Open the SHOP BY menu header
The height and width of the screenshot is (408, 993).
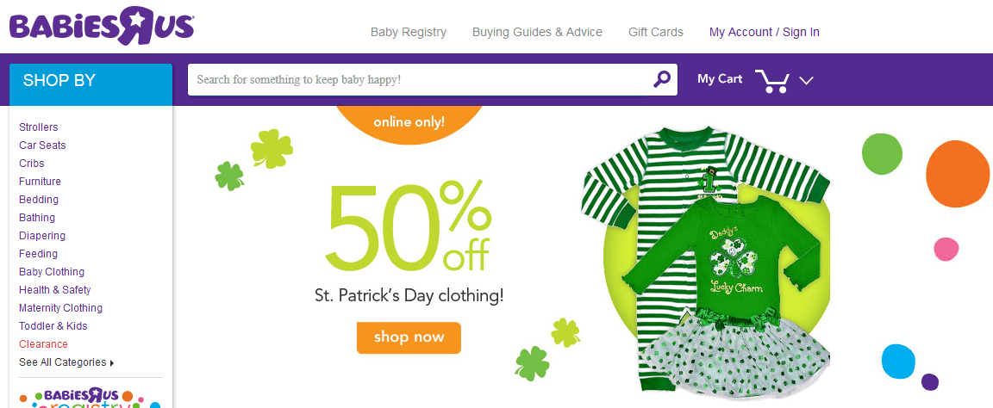coord(91,81)
